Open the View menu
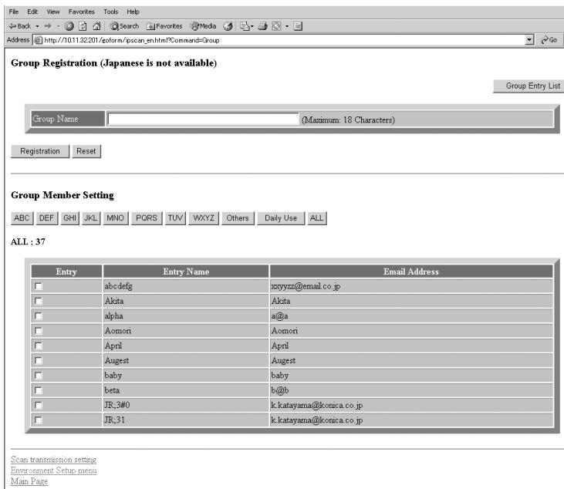This screenshot has height=489, width=564. pos(53,12)
